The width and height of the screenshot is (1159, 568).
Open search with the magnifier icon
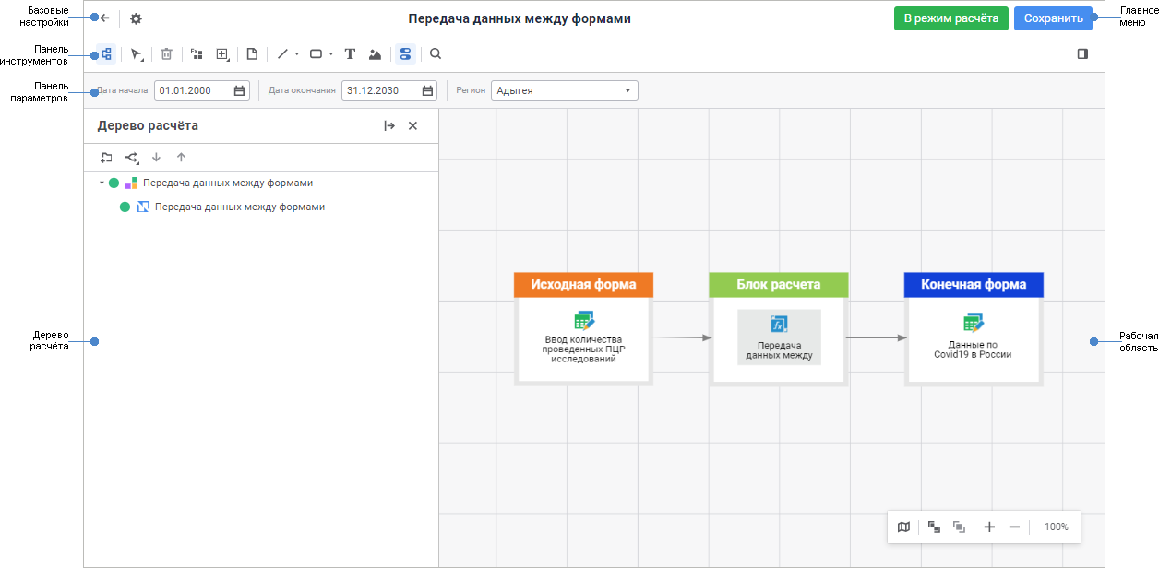click(436, 54)
